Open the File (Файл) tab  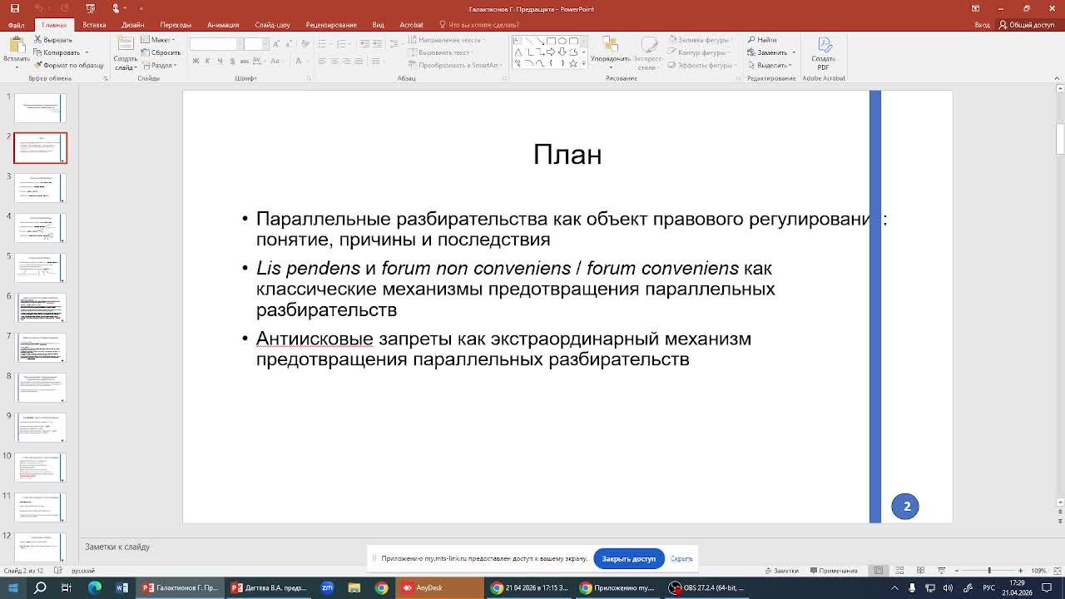pos(16,25)
